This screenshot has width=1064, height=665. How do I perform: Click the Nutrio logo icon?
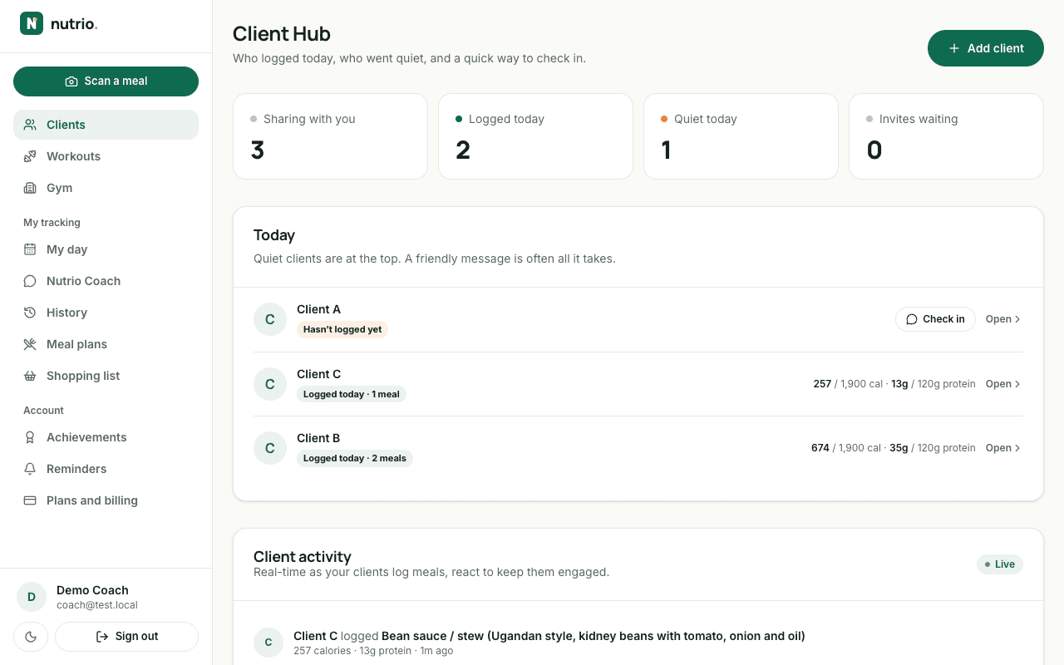(32, 23)
